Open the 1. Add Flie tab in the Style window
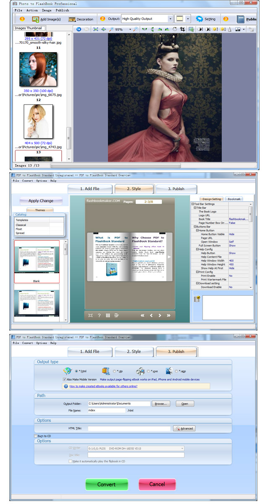265x504 pixels. tap(90, 189)
